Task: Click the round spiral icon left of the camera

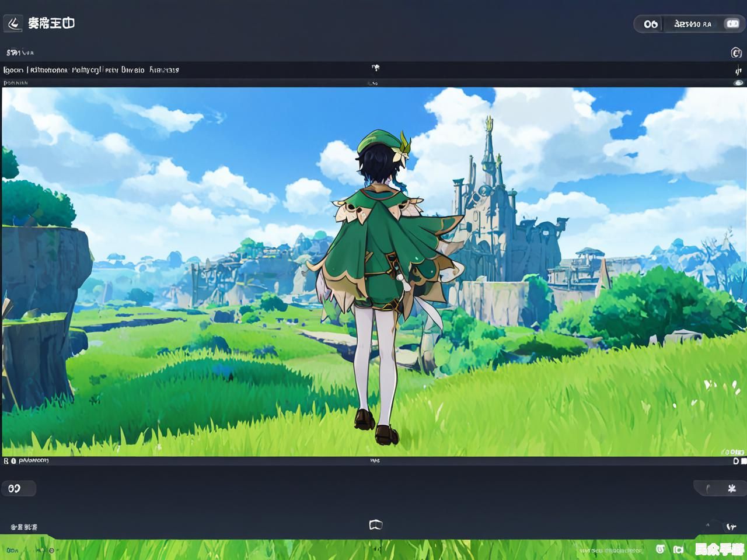Action: coord(661,549)
